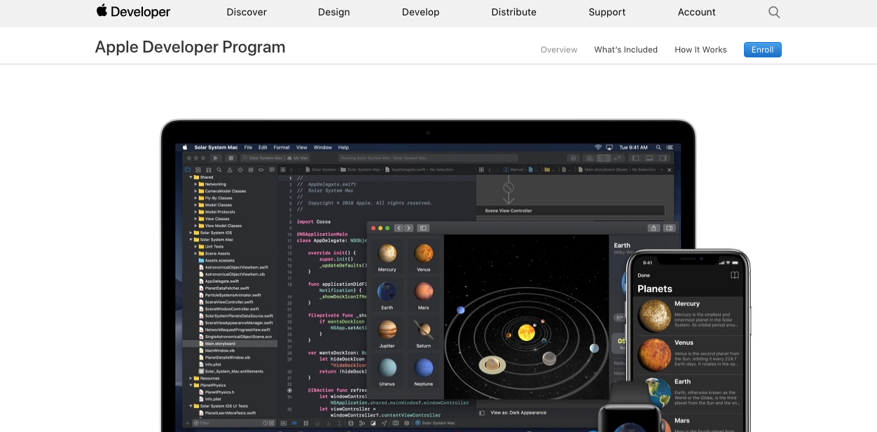Viewport: 877px width, 432px height.
Task: Open the Source Control navigator icon
Action: [198, 169]
